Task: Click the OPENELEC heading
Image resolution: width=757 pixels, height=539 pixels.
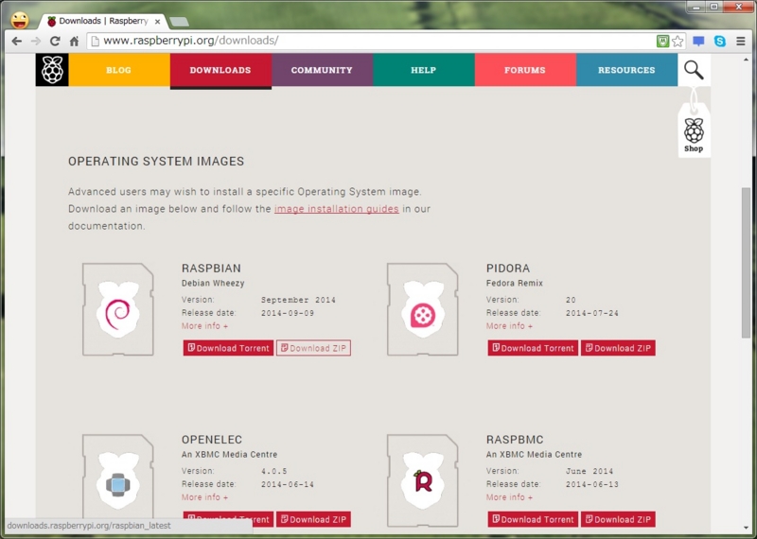Action: tap(211, 440)
